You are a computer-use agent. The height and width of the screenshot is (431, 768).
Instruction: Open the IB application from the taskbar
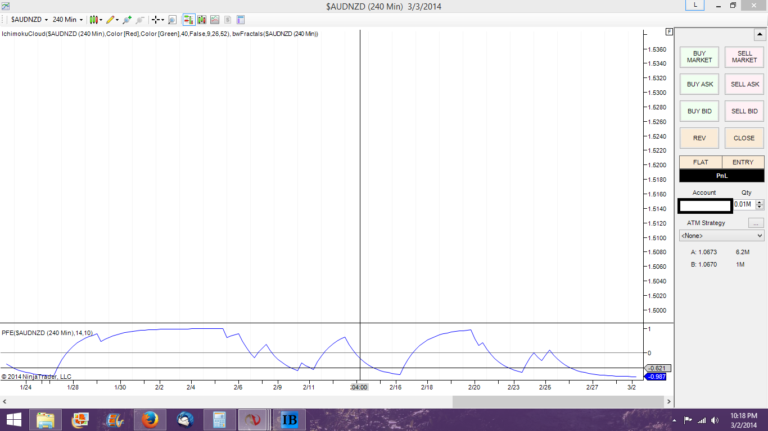(289, 420)
